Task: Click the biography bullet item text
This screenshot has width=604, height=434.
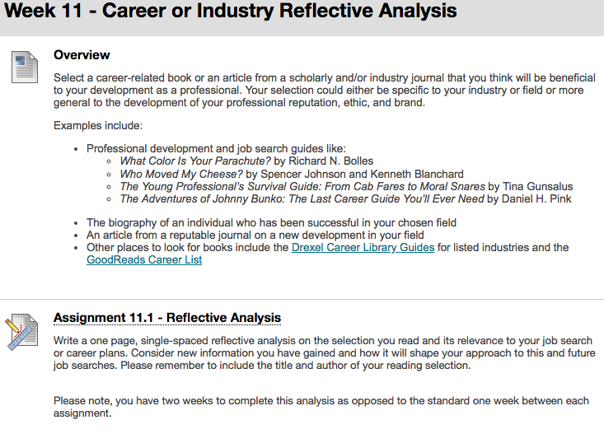Action: 271,222
